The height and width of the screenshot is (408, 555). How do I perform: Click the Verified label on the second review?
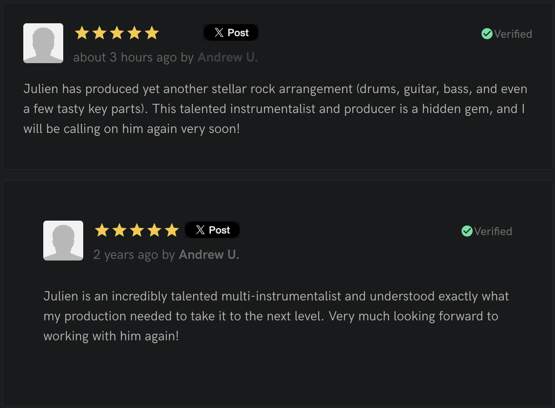pyautogui.click(x=493, y=231)
